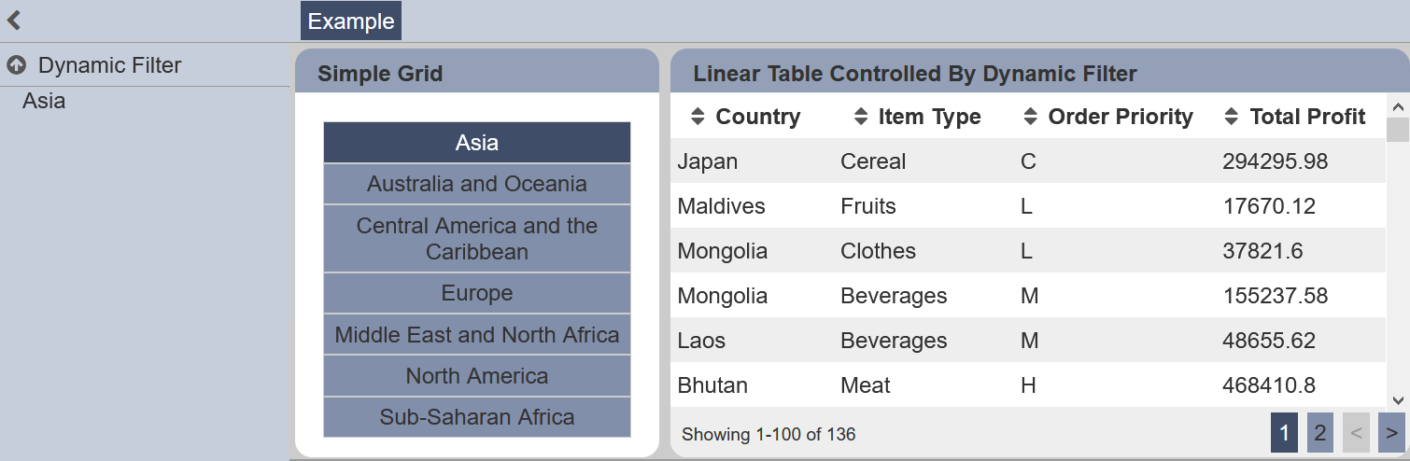Pick Australia and Oceania region
Screen dimensions: 1410x461
tap(477, 184)
